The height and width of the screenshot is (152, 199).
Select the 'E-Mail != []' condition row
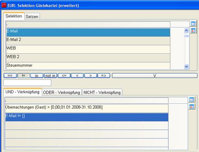pyautogui.click(x=87, y=117)
